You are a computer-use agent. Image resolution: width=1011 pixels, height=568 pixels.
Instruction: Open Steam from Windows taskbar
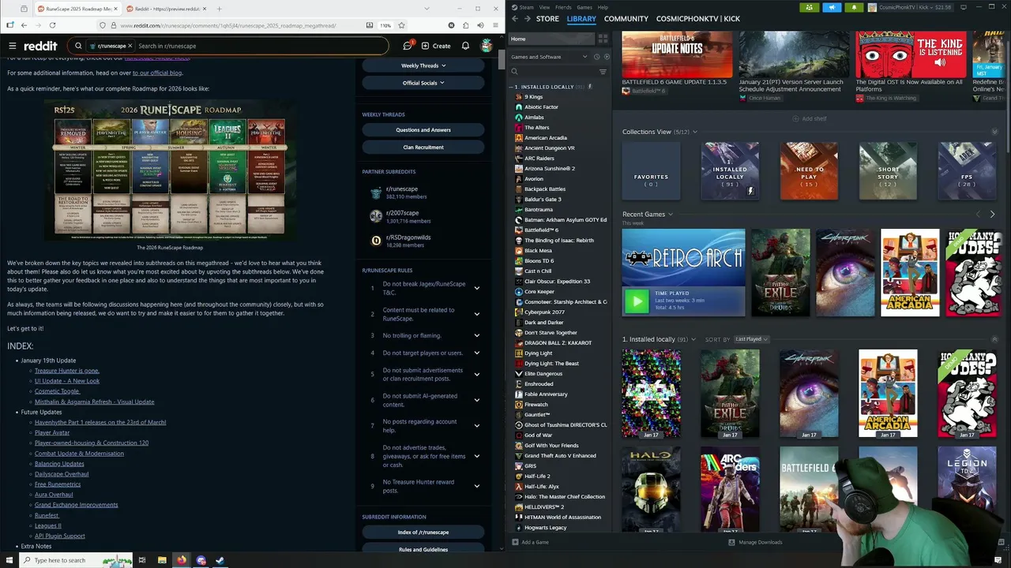(x=220, y=560)
